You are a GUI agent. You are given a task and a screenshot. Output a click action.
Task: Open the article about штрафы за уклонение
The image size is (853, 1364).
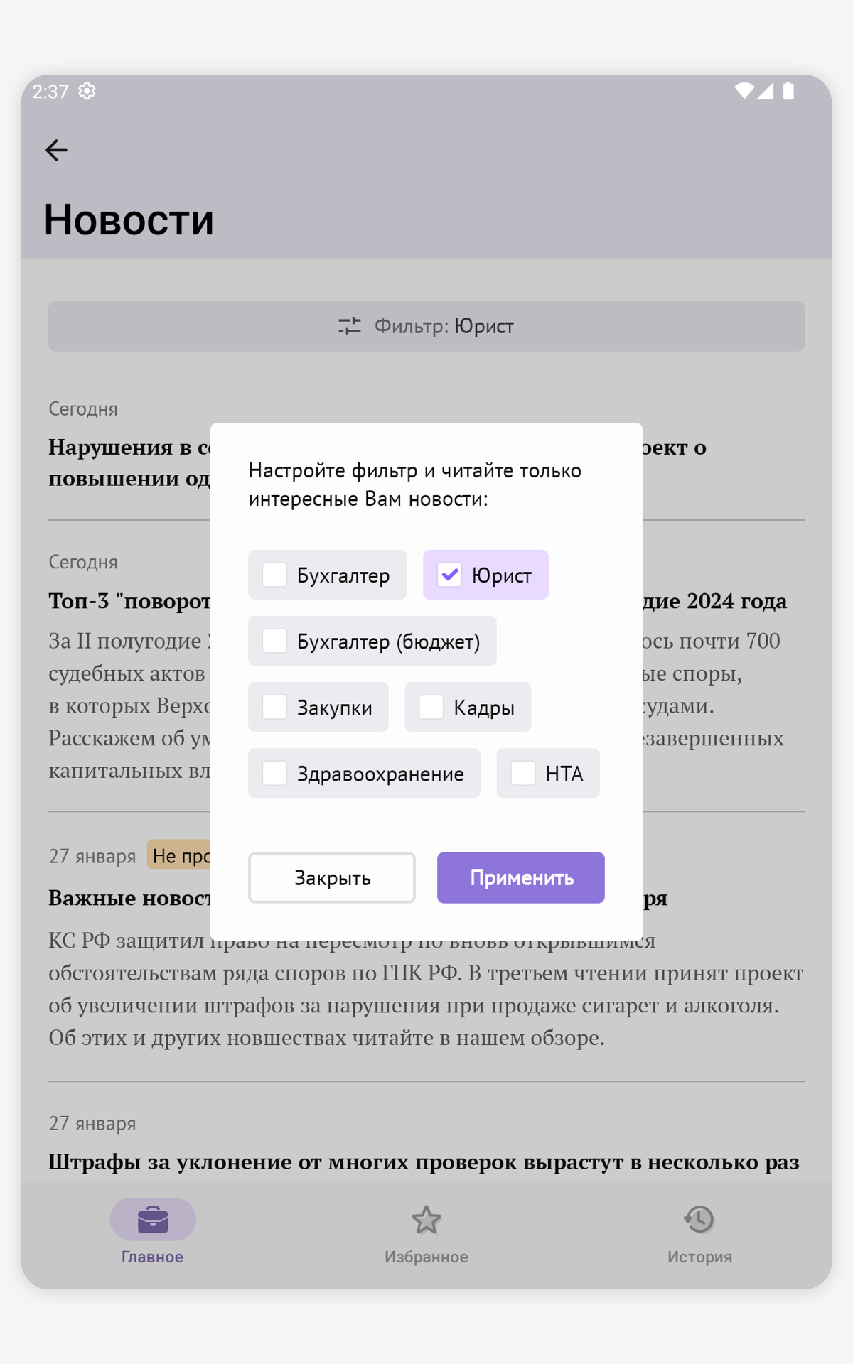click(424, 1162)
